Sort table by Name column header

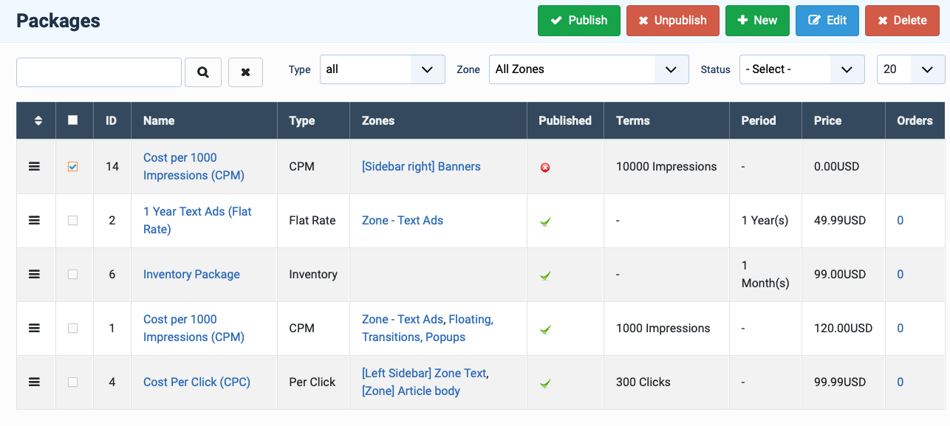(x=159, y=120)
